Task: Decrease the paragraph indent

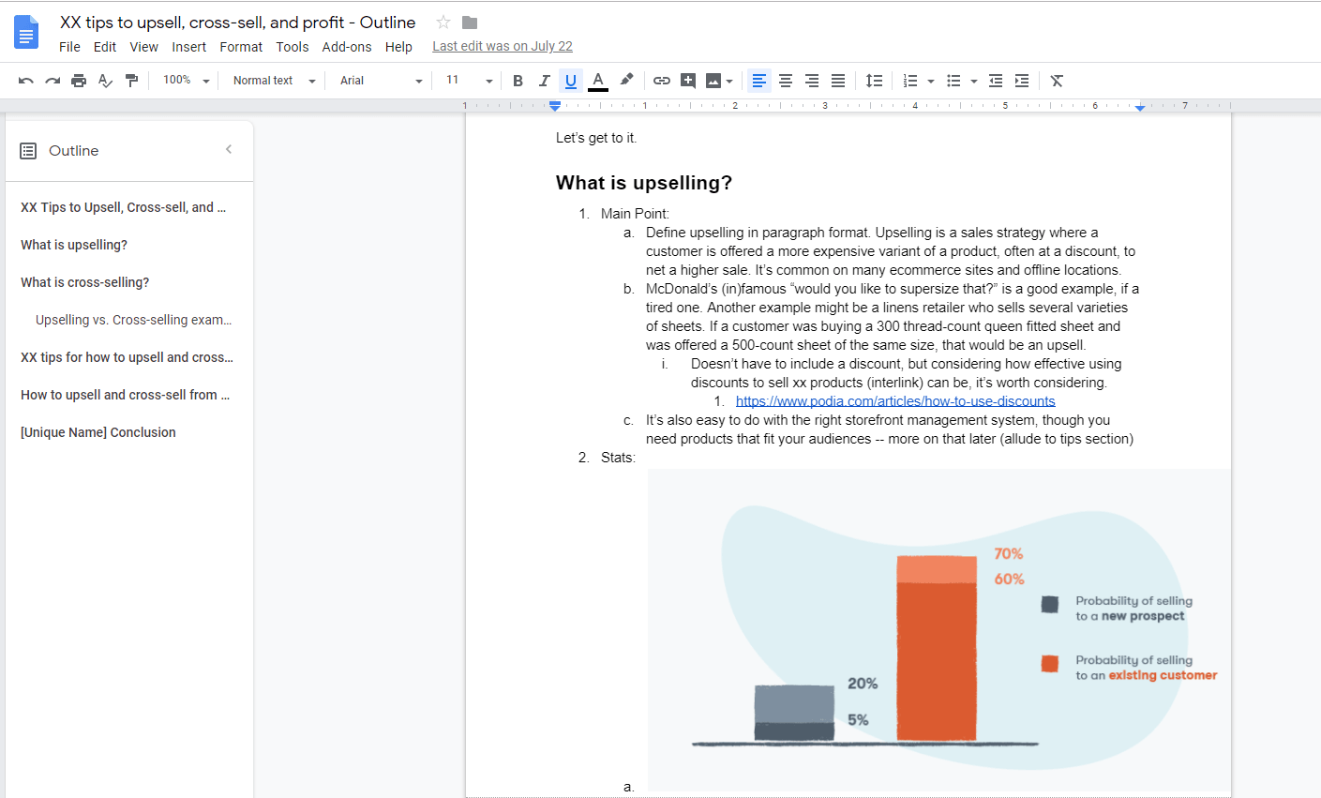Action: tap(996, 81)
